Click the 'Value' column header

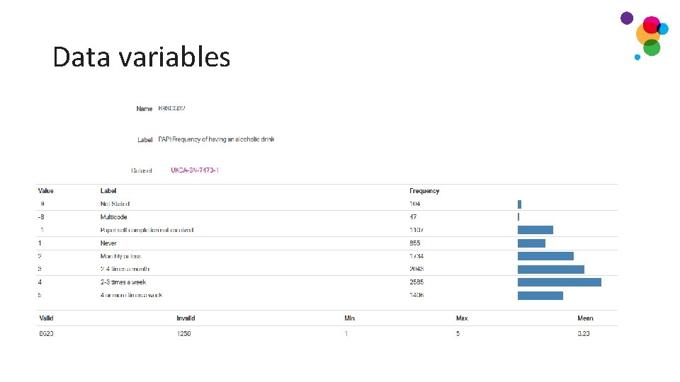click(45, 190)
